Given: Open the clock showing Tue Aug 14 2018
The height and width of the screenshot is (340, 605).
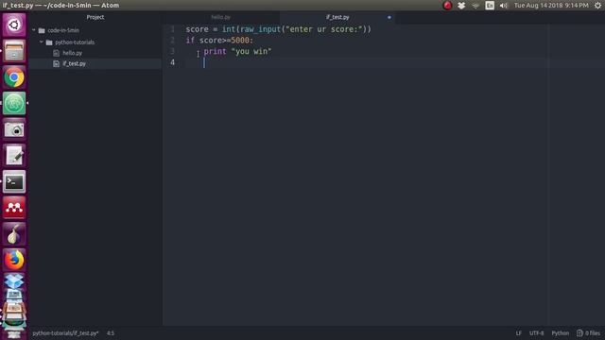Looking at the screenshot, I should coord(551,6).
